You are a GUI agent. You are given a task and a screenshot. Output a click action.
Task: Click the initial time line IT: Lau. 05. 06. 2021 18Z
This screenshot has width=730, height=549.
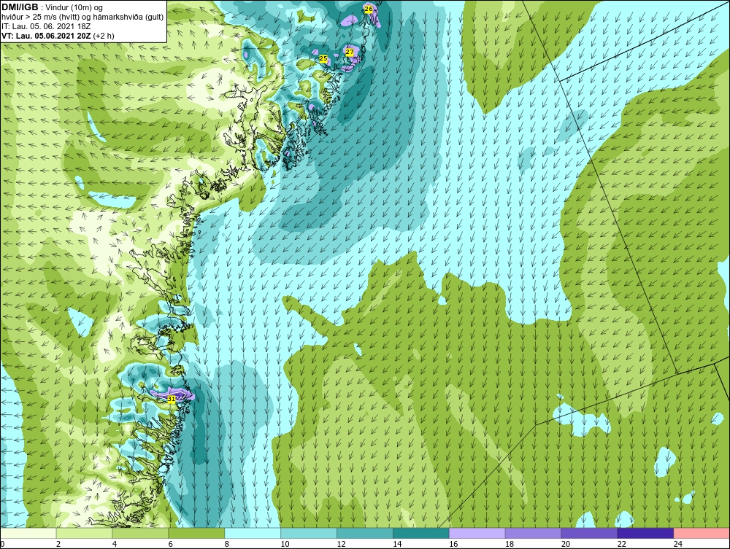[x=46, y=26]
